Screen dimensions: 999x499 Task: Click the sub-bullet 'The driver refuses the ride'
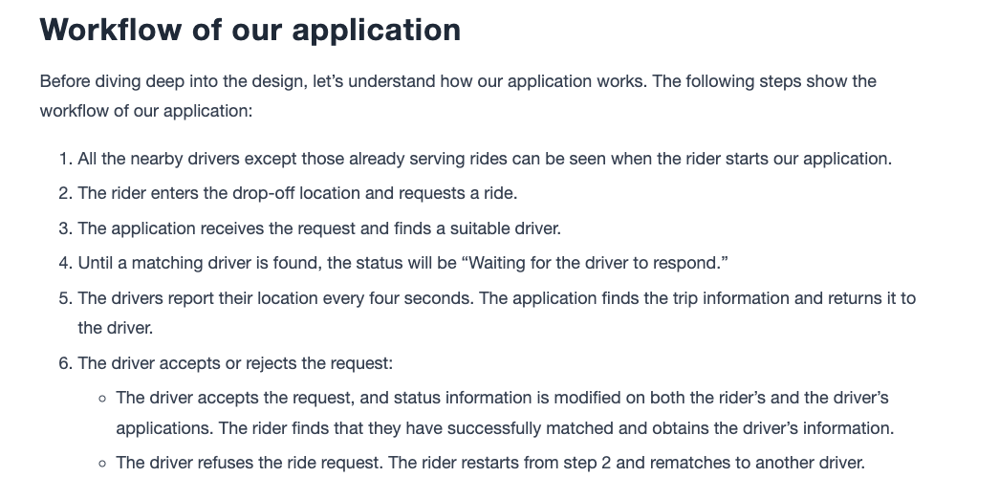(490, 463)
